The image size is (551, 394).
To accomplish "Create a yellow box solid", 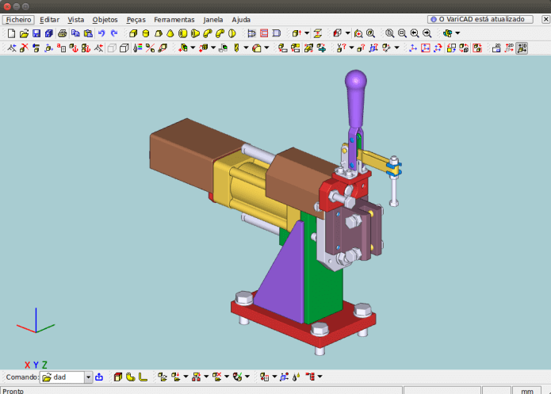I will pos(133,33).
